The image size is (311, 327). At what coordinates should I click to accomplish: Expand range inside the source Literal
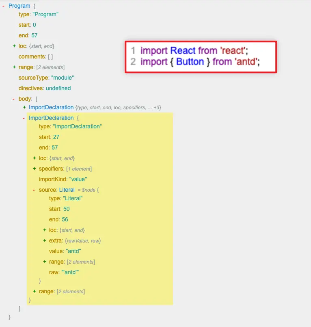click(45, 262)
